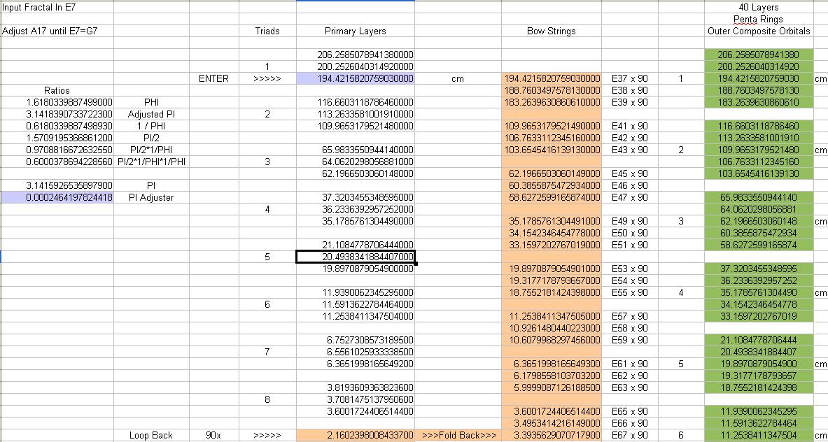Click the 'Primary Layers' column header cell

pyautogui.click(x=356, y=31)
